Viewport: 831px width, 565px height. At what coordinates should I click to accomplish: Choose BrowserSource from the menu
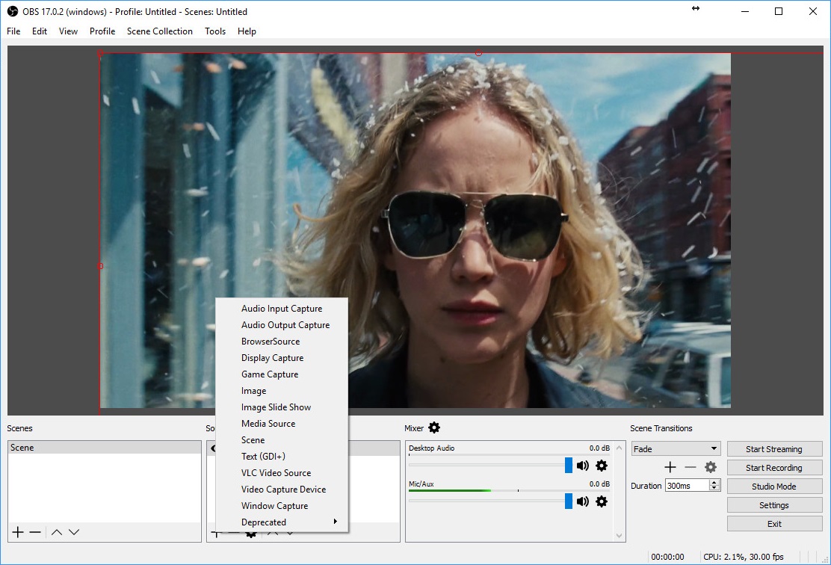(x=282, y=342)
